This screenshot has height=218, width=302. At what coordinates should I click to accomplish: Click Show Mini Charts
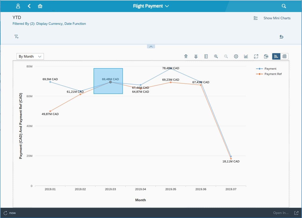[277, 18]
